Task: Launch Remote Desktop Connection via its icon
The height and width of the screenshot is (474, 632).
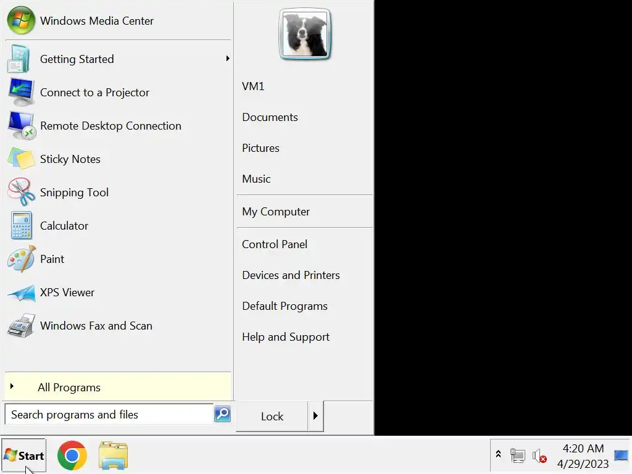Action: click(x=22, y=126)
